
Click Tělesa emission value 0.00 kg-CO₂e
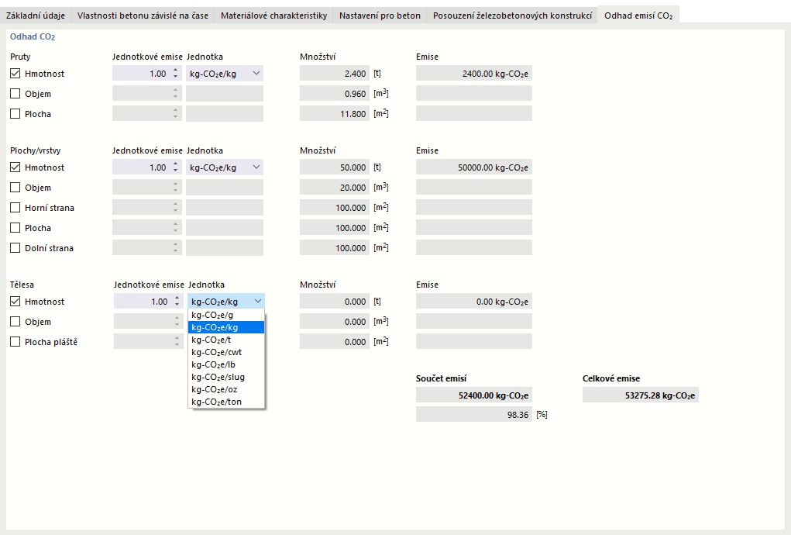[474, 302]
